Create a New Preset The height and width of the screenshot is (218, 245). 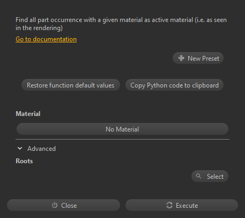click(x=198, y=58)
